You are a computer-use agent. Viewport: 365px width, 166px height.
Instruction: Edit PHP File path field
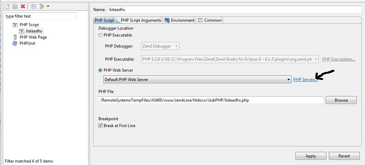point(211,100)
